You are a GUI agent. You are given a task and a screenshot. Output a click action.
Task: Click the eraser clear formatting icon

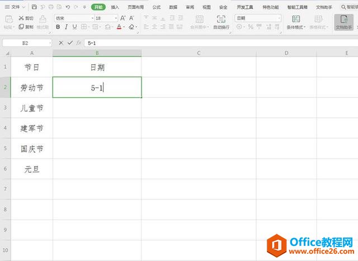[x=131, y=27]
